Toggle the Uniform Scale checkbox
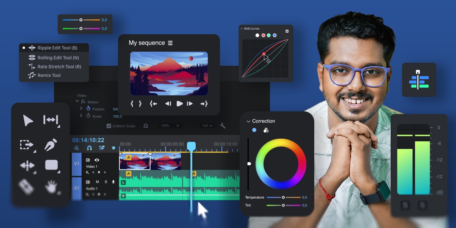456x228 pixels. (109, 126)
